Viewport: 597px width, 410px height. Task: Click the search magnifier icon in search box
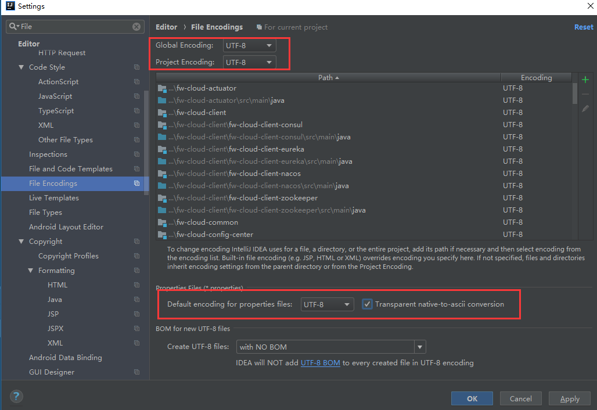pyautogui.click(x=13, y=27)
